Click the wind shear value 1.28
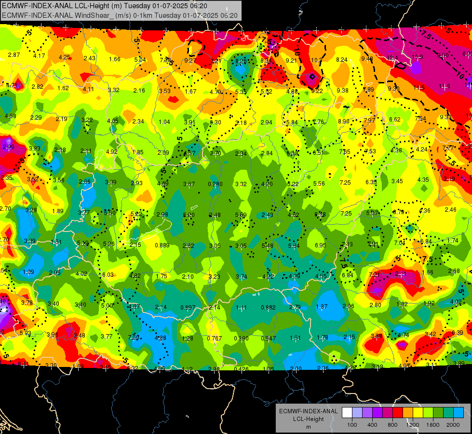This screenshot has width=472, height=434. click(x=188, y=338)
